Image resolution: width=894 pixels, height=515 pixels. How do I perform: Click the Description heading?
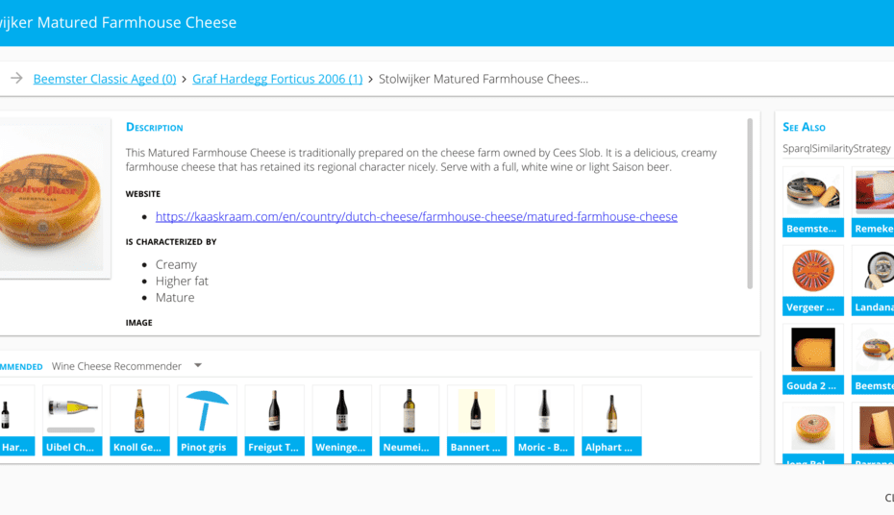pos(155,127)
